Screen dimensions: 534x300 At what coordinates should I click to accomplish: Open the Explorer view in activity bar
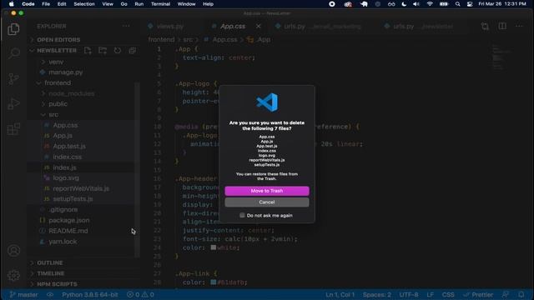[x=13, y=29]
